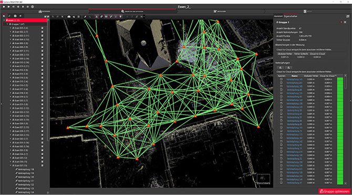
Task: Click the list icon beside Gruppe 1 title
Action: pyautogui.click(x=345, y=22)
